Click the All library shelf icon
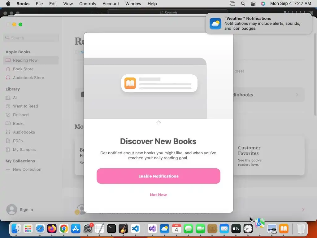 (8, 98)
